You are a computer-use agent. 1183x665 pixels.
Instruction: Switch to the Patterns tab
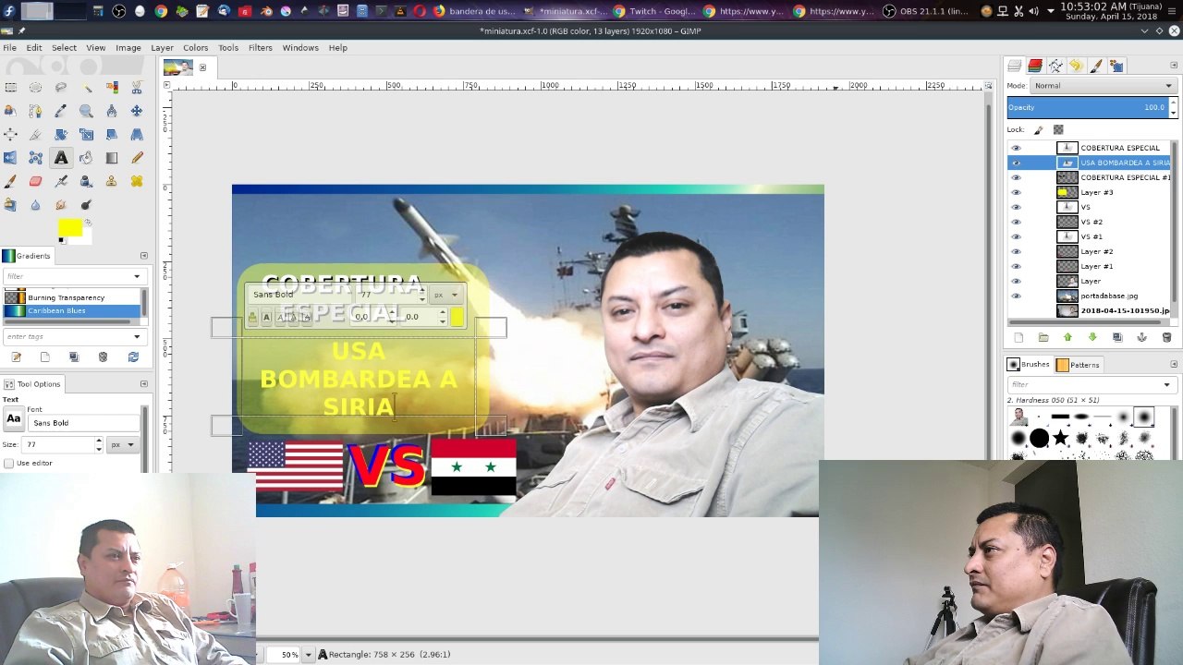[1078, 365]
